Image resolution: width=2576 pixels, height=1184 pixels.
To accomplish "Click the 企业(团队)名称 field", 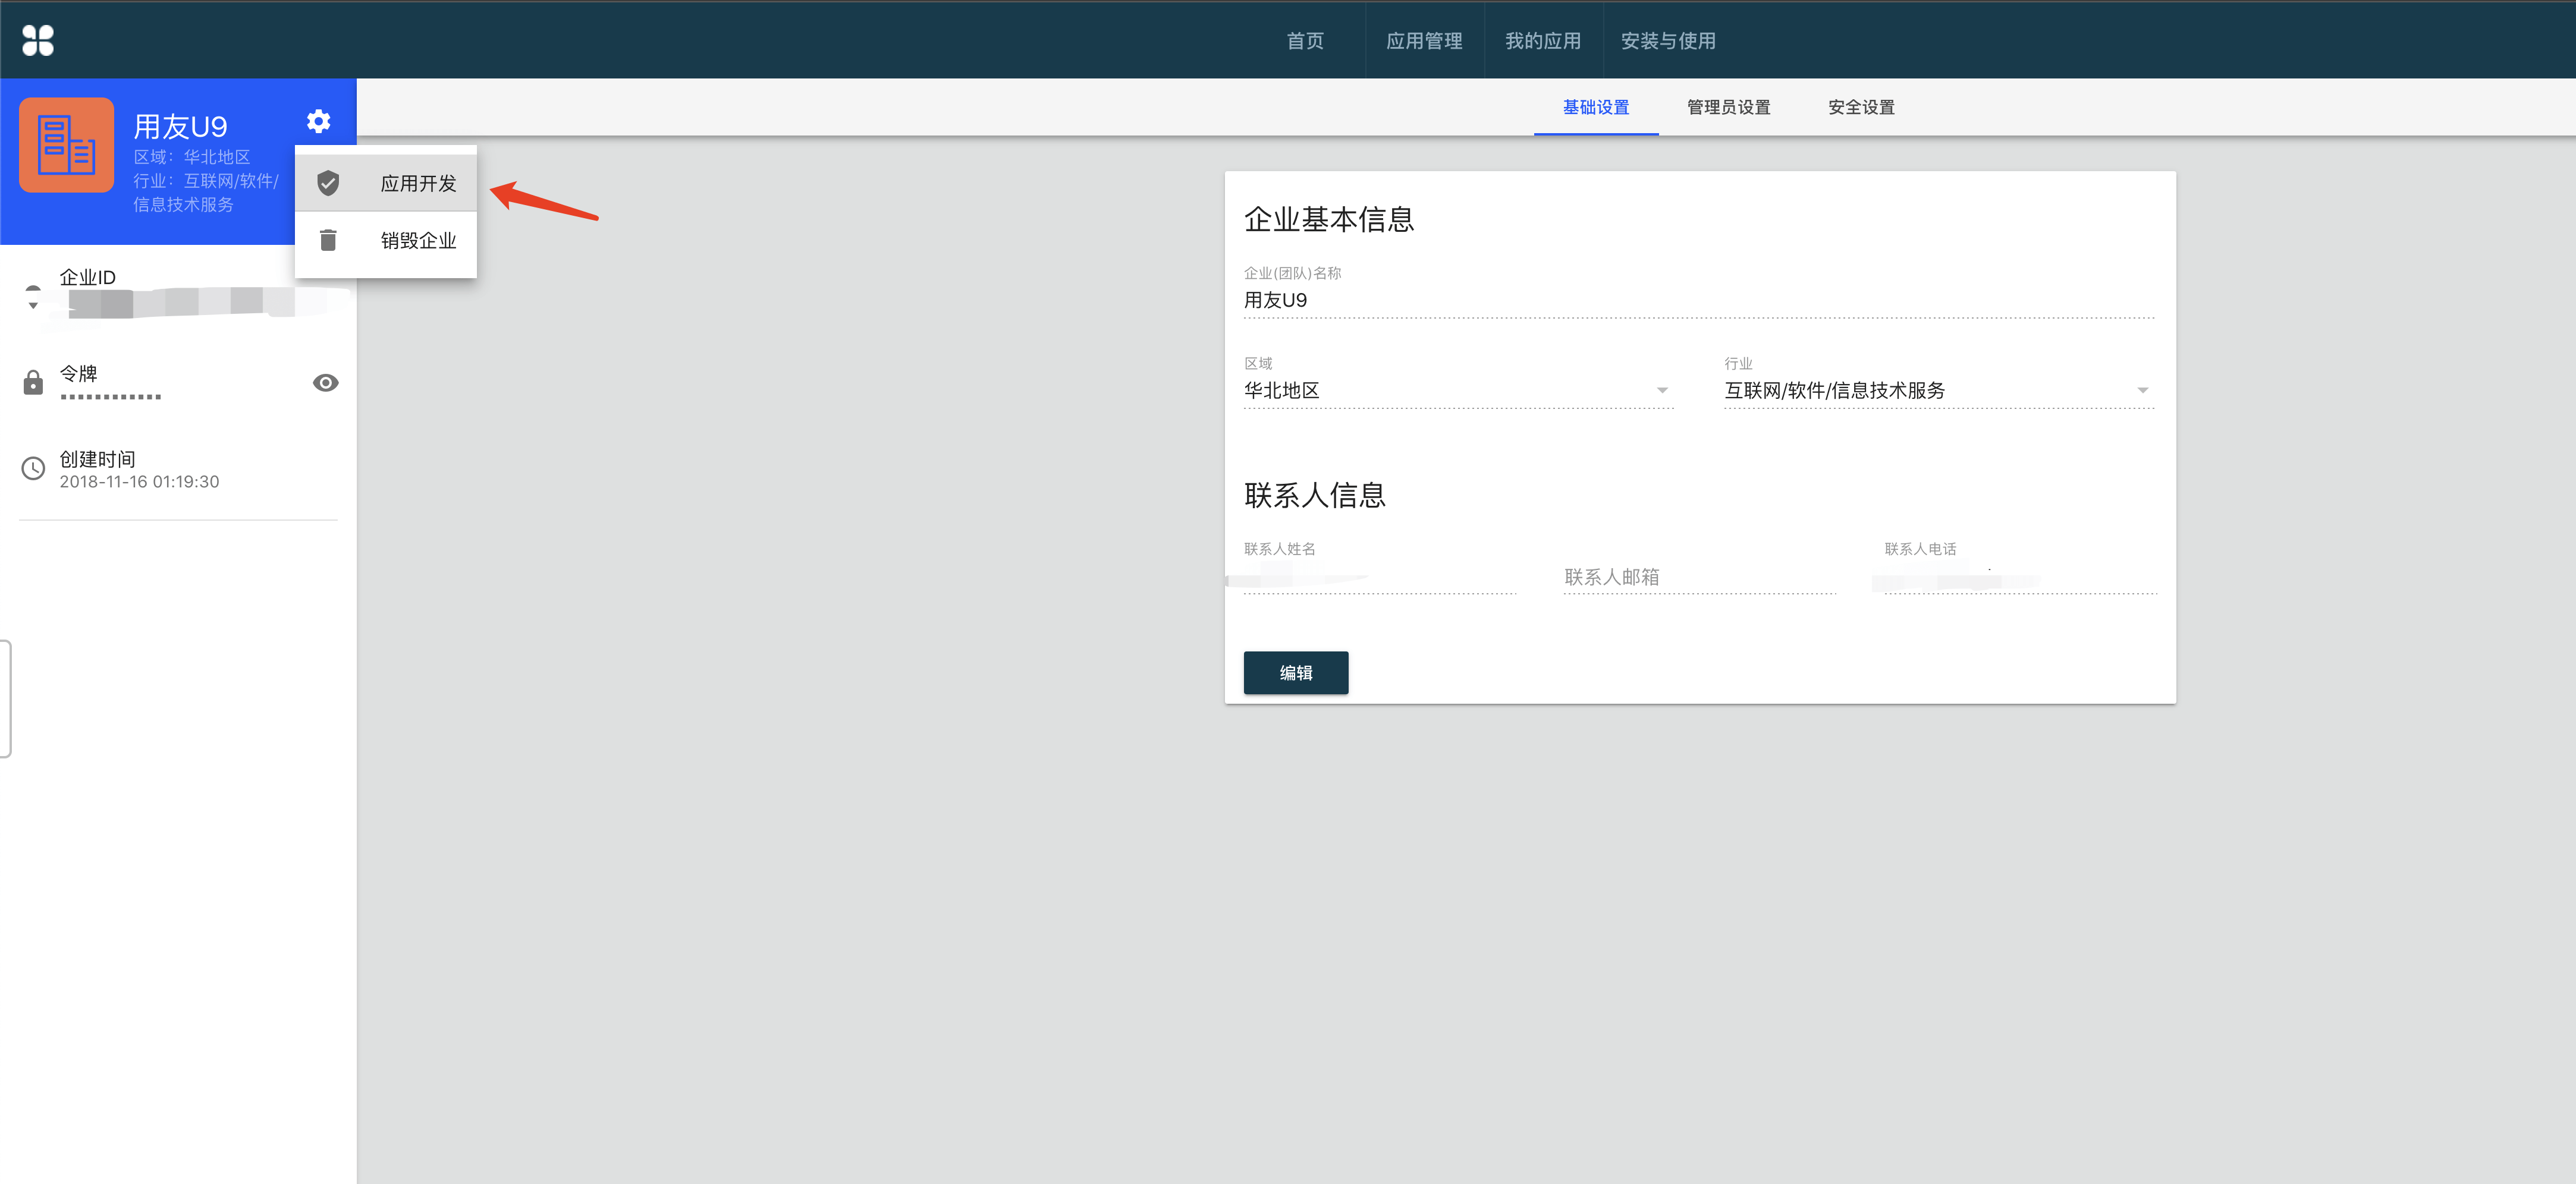I will click(1697, 301).
